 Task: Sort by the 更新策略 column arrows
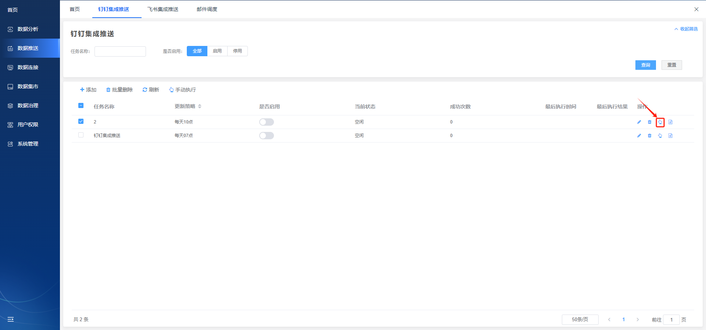(x=200, y=106)
